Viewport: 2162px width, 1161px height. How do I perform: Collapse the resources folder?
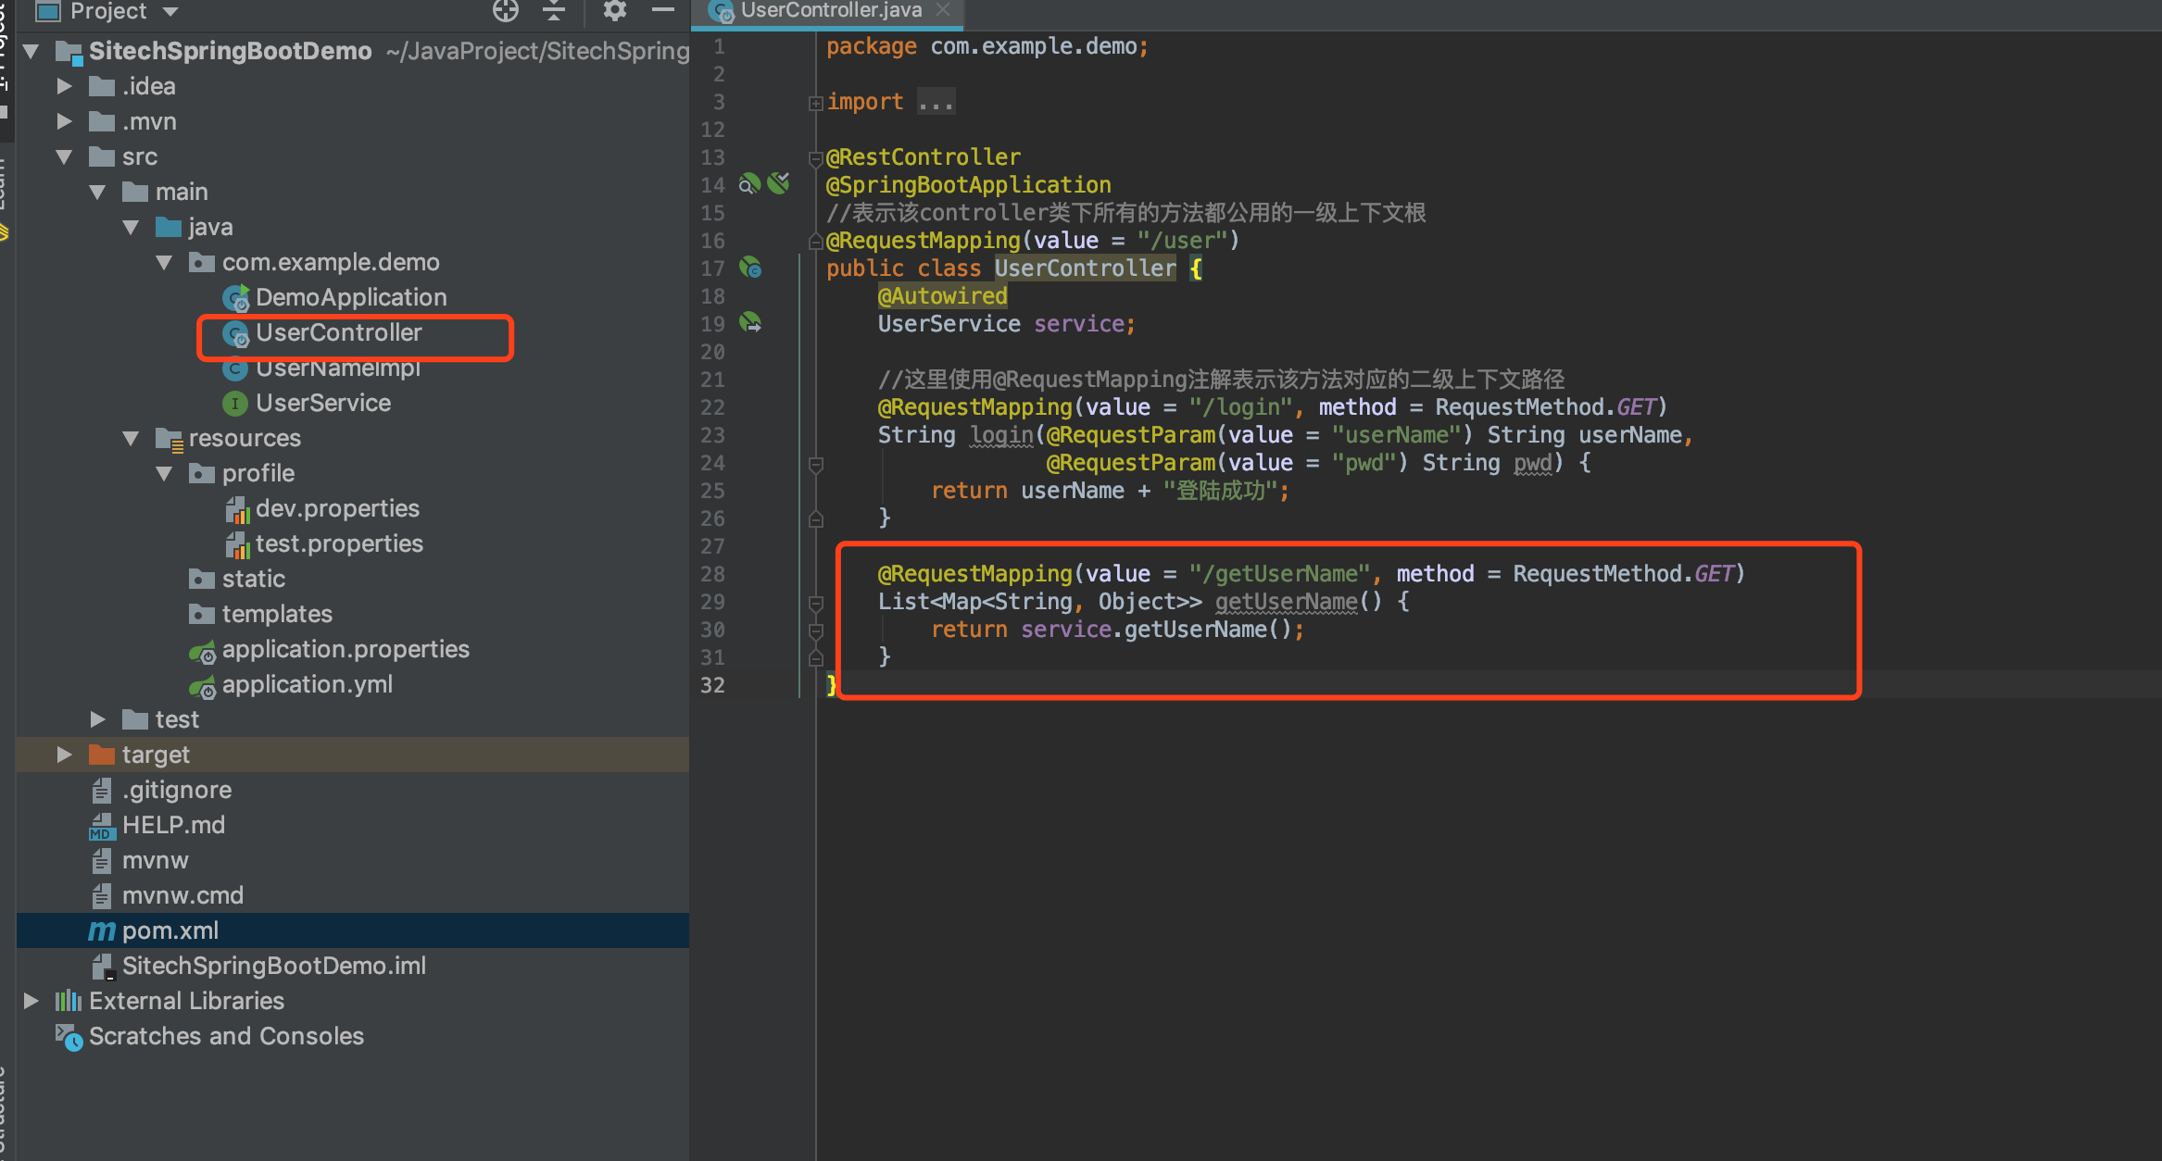[x=131, y=438]
